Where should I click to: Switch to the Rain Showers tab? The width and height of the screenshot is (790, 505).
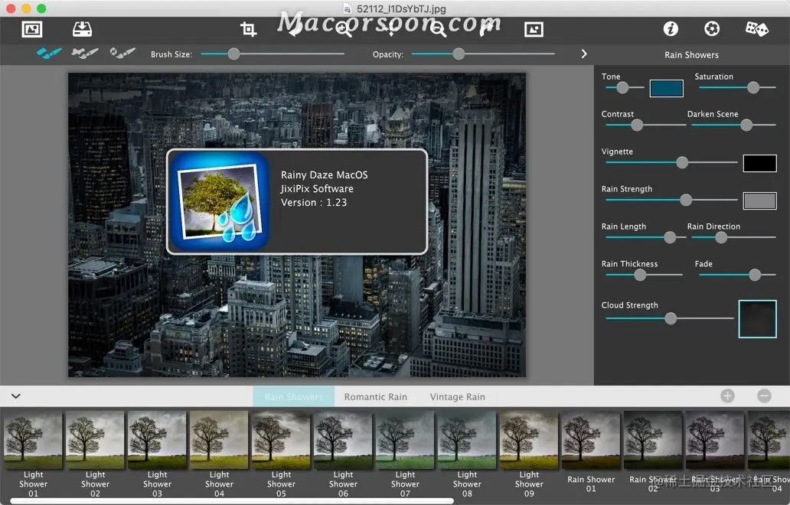coord(294,397)
